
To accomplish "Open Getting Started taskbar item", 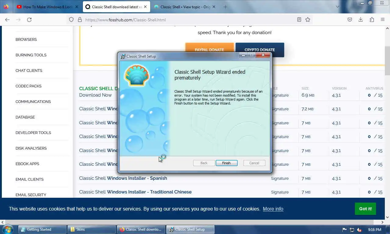I will [x=42, y=229].
